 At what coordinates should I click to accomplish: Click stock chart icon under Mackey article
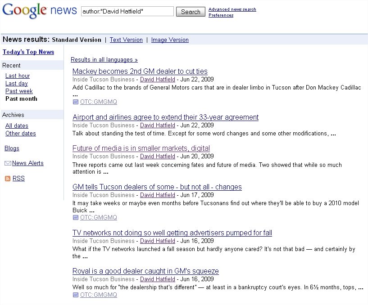(x=75, y=102)
